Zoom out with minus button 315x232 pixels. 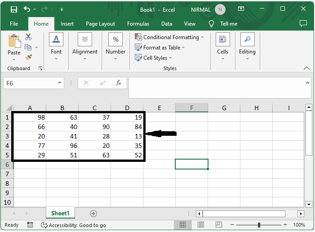232,224
